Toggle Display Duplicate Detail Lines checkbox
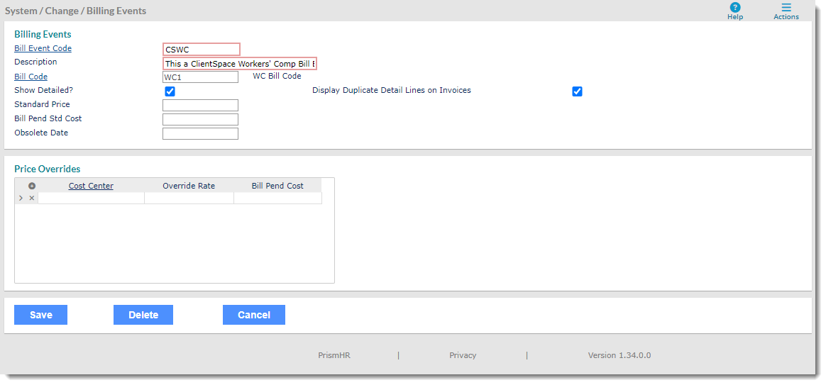The height and width of the screenshot is (385, 826). [577, 91]
